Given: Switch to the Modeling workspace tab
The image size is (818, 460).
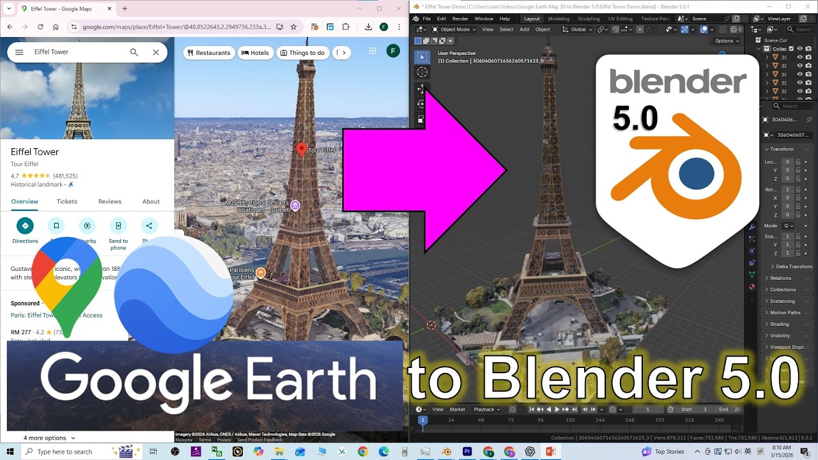Looking at the screenshot, I should point(559,19).
